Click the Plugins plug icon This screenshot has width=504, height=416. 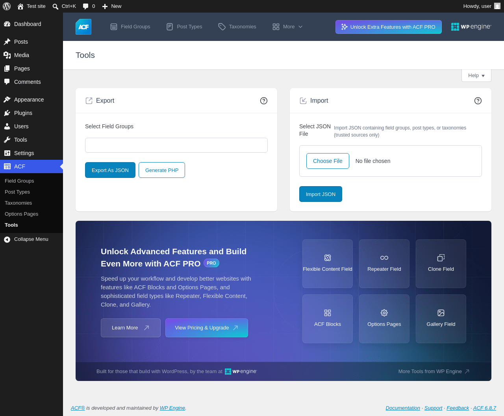[x=7, y=113]
